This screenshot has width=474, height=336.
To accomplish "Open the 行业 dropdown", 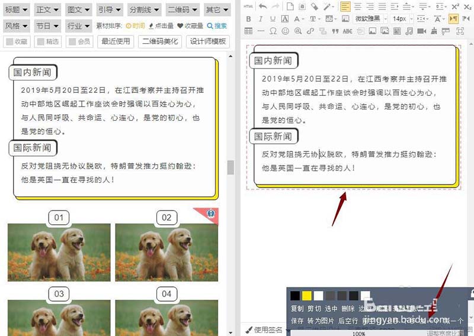I will 79,26.
